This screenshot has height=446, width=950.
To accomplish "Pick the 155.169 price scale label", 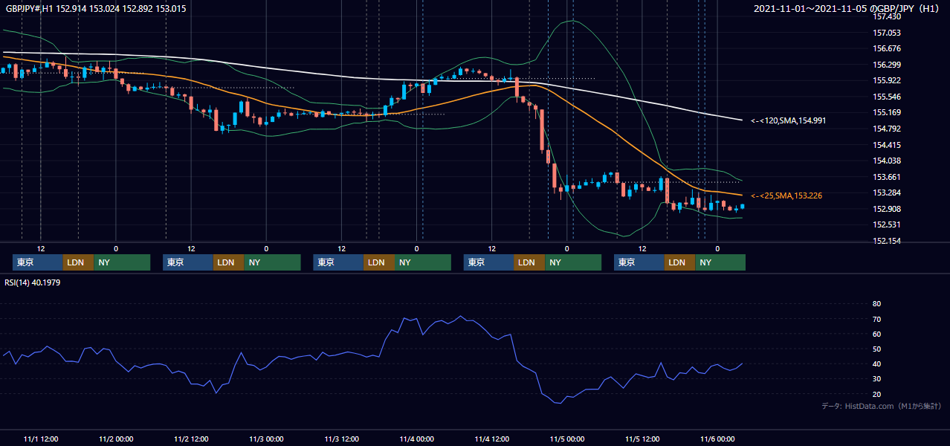I will pyautogui.click(x=886, y=112).
